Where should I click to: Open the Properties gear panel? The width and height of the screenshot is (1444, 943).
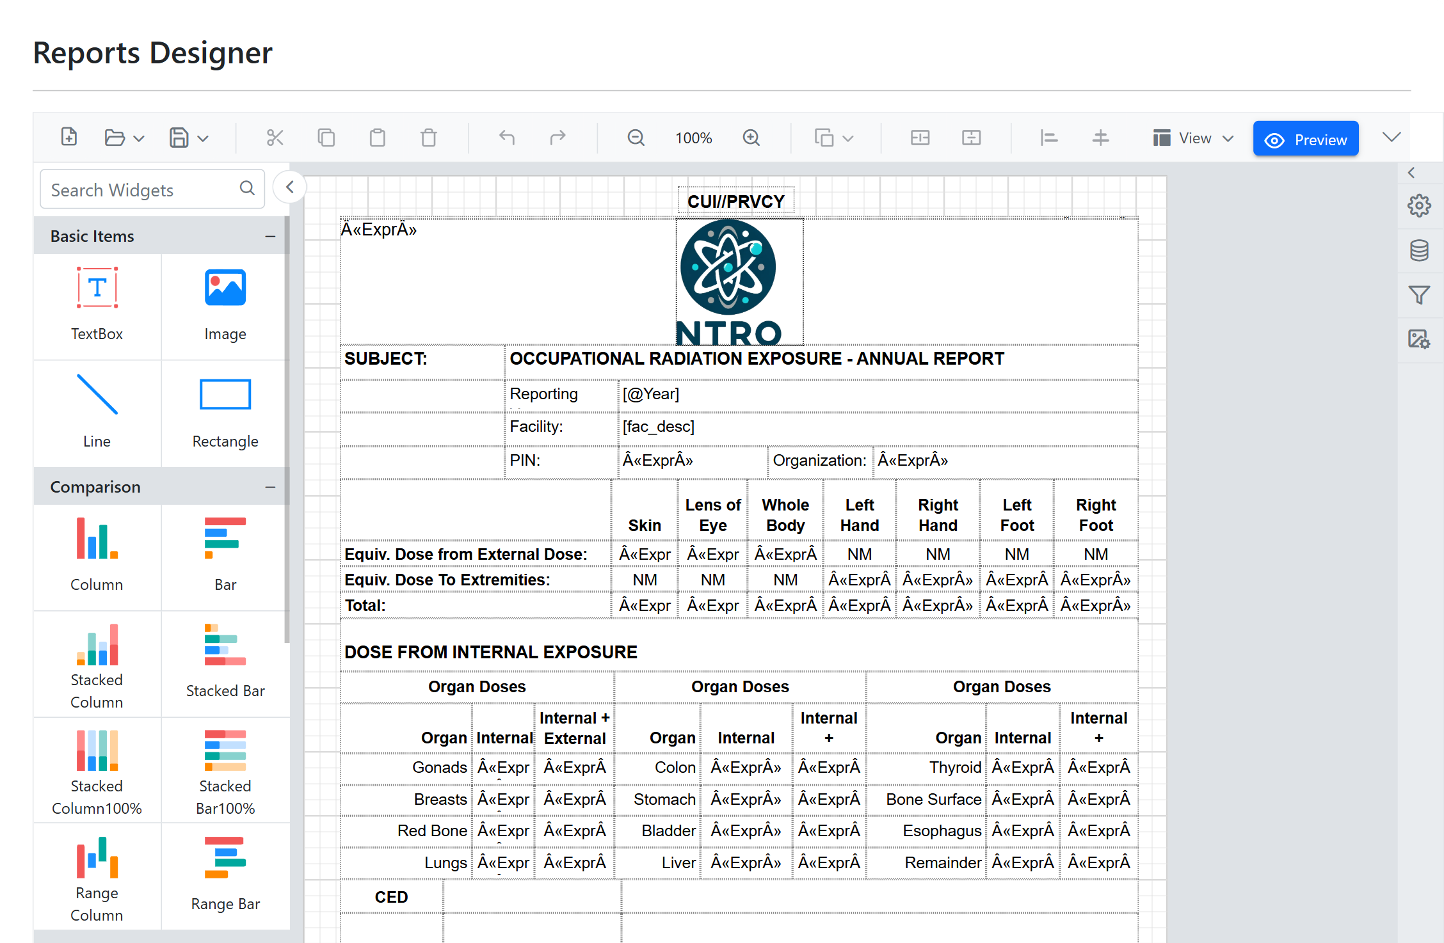(x=1419, y=206)
